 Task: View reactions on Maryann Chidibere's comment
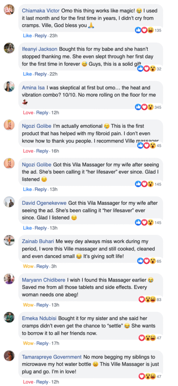click(x=147, y=300)
